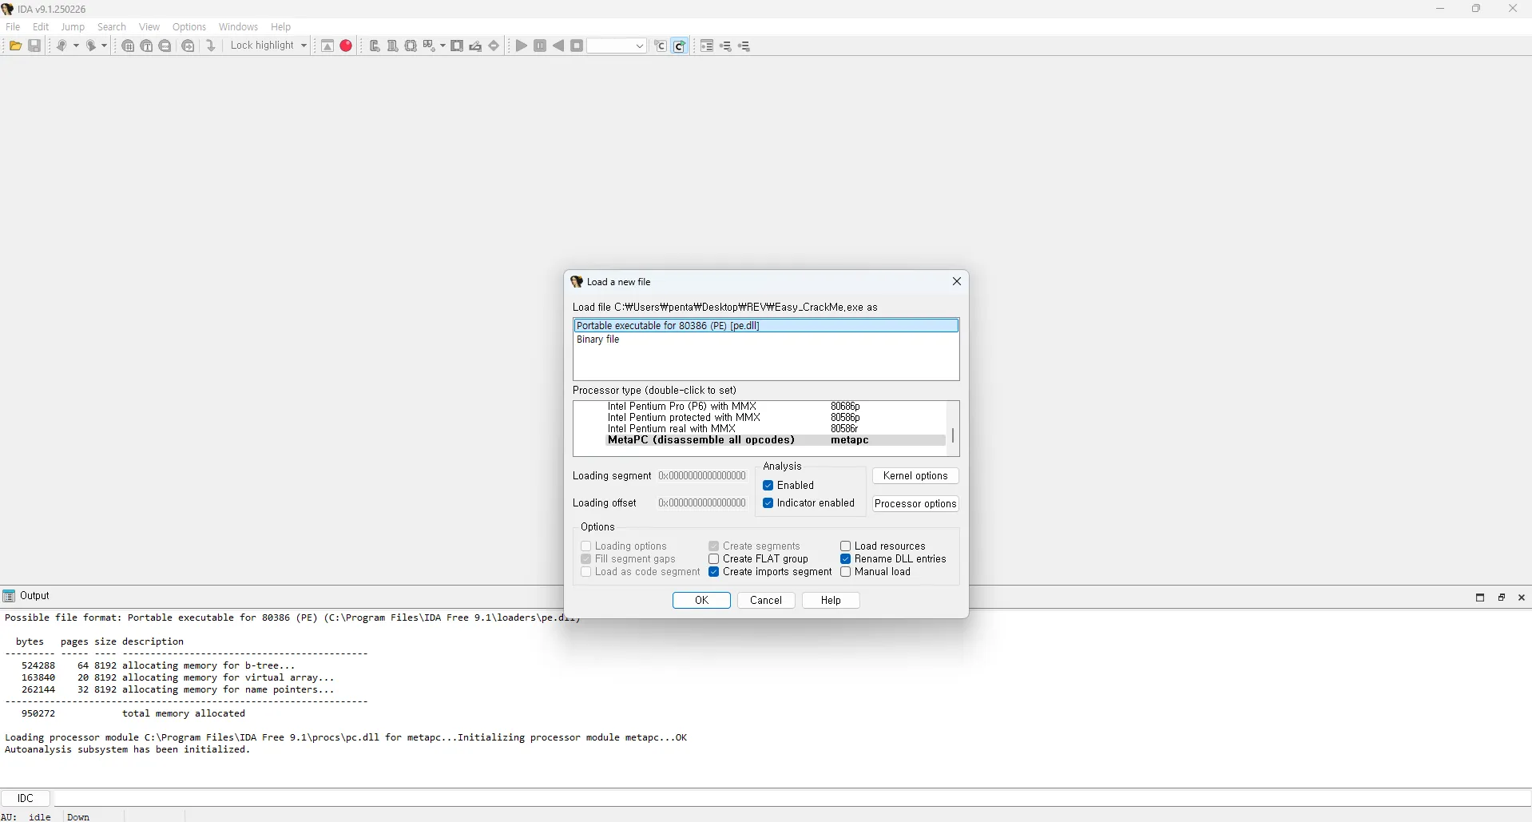Image resolution: width=1532 pixels, height=822 pixels.
Task: Toggle the Create FLAT group checkbox
Action: coord(714,559)
